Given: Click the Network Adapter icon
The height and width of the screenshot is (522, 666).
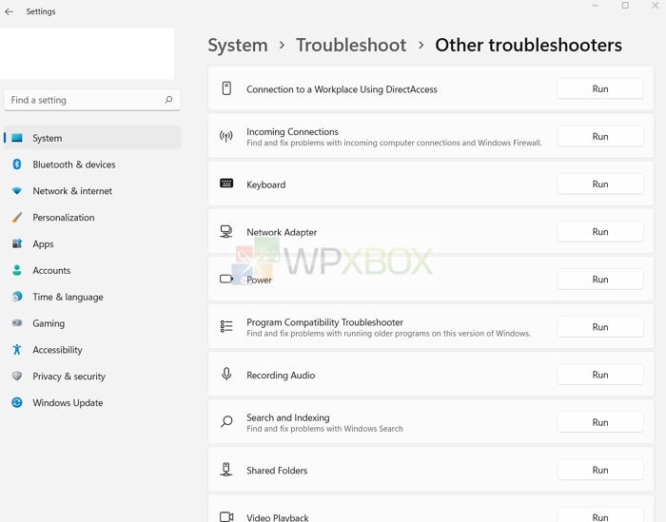Looking at the screenshot, I should point(226,232).
